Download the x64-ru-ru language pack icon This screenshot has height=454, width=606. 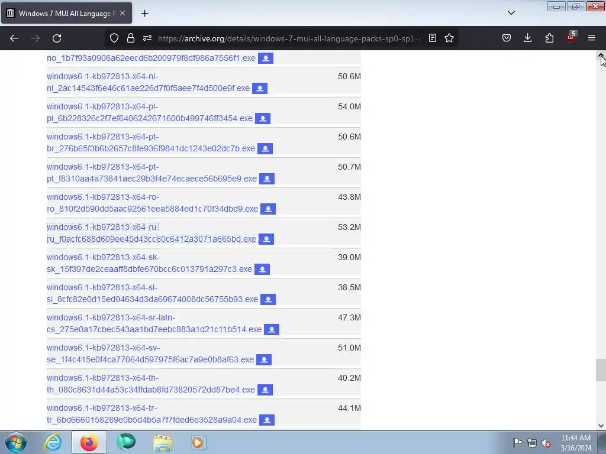[x=266, y=239]
